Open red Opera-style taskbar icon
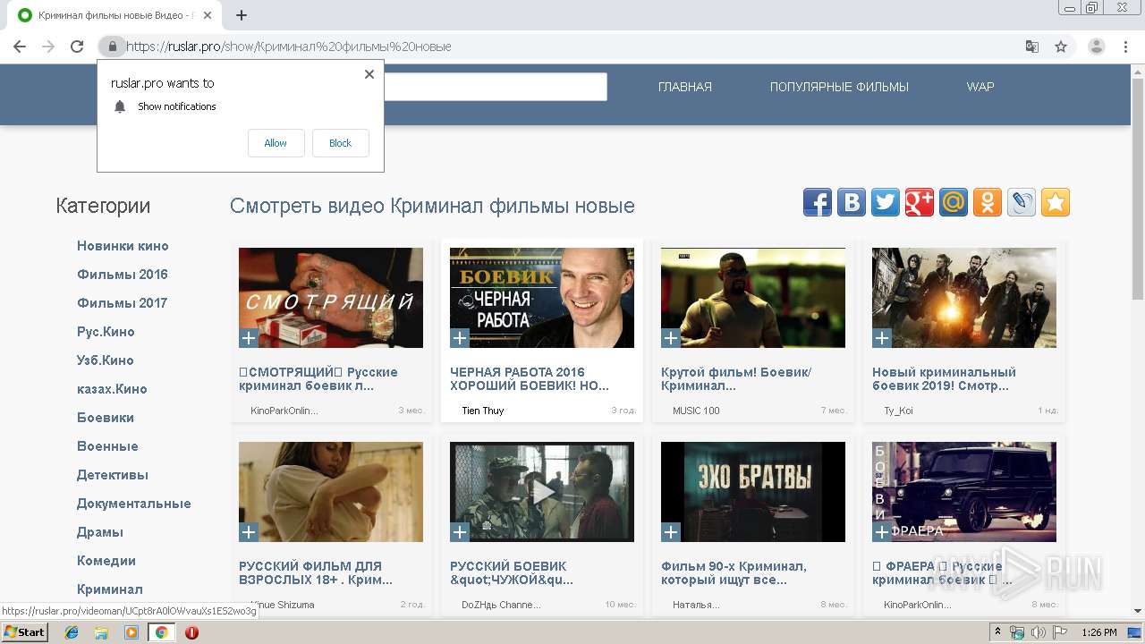The image size is (1145, 644). tap(191, 632)
